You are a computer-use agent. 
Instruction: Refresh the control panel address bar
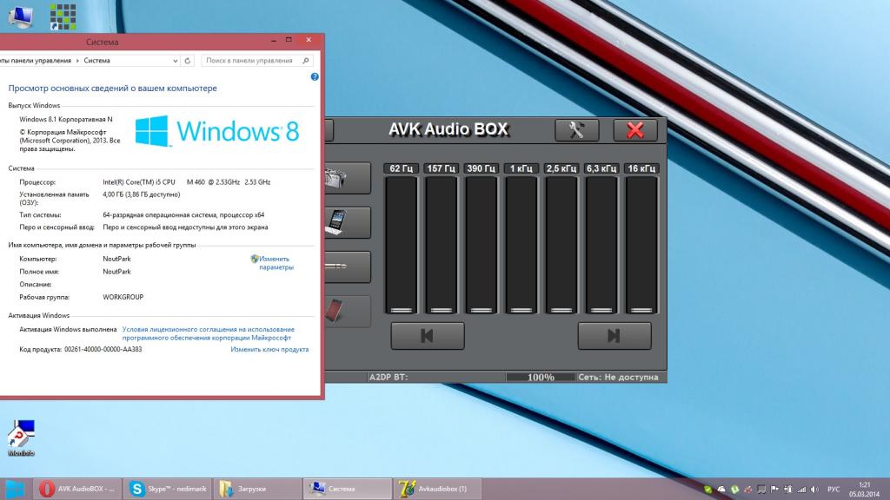point(189,61)
